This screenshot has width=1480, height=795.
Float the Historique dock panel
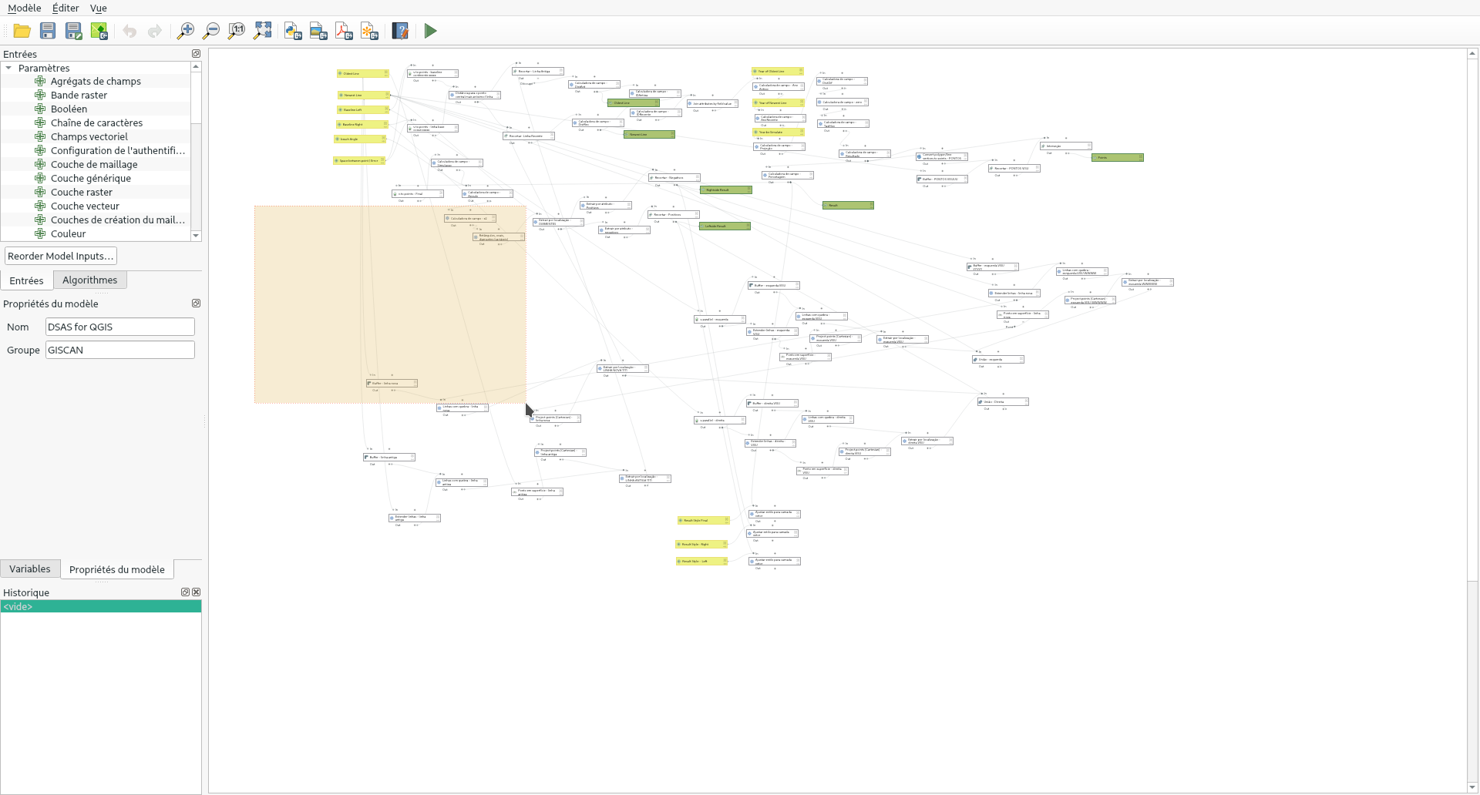pyautogui.click(x=185, y=592)
